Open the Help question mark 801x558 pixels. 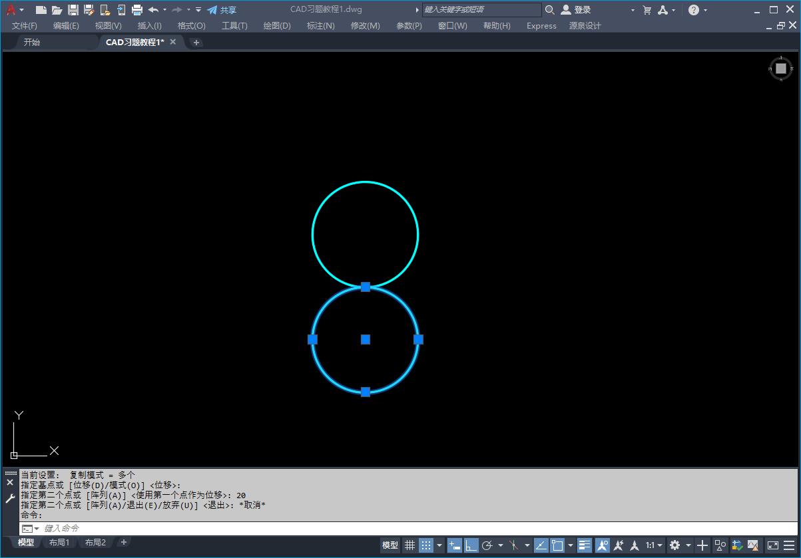tap(694, 10)
